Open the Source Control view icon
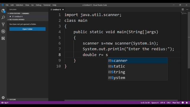 click(x=3, y=24)
